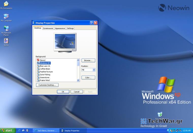
Task: Open the Color... picker button
Action: click(x=88, y=77)
